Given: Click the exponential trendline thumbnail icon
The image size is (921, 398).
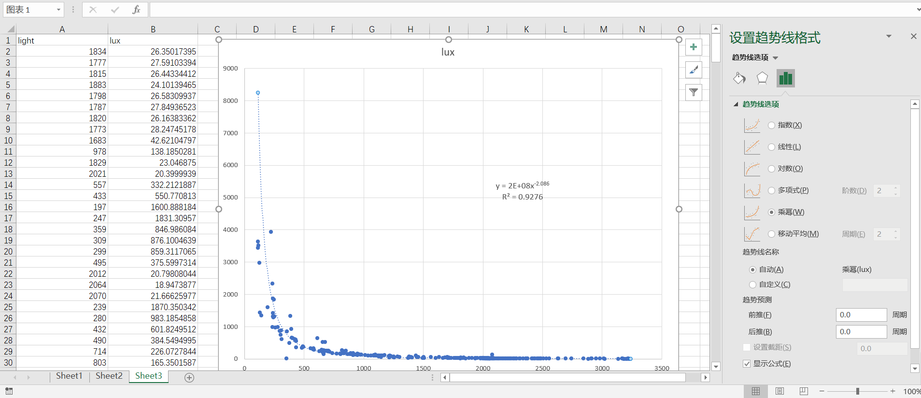Looking at the screenshot, I should click(x=752, y=126).
